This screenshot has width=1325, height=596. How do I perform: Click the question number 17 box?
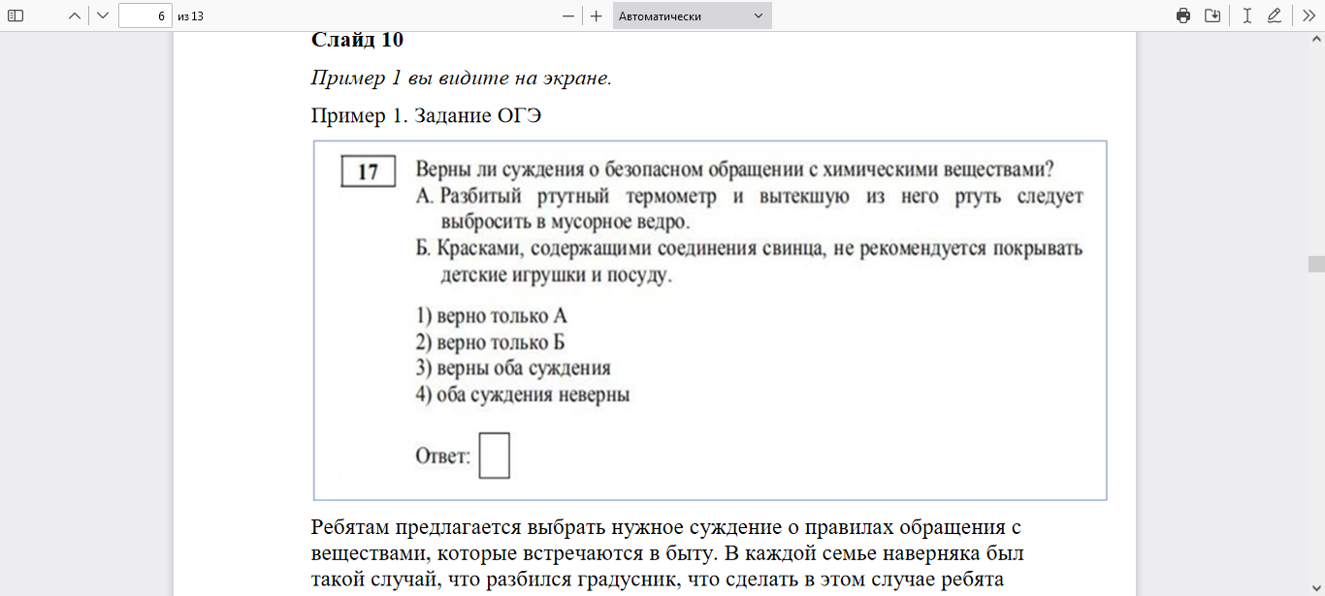pos(369,173)
